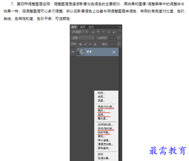The image size is (189, 161).
Task: Click the 背景 layer name
Action: point(89,52)
